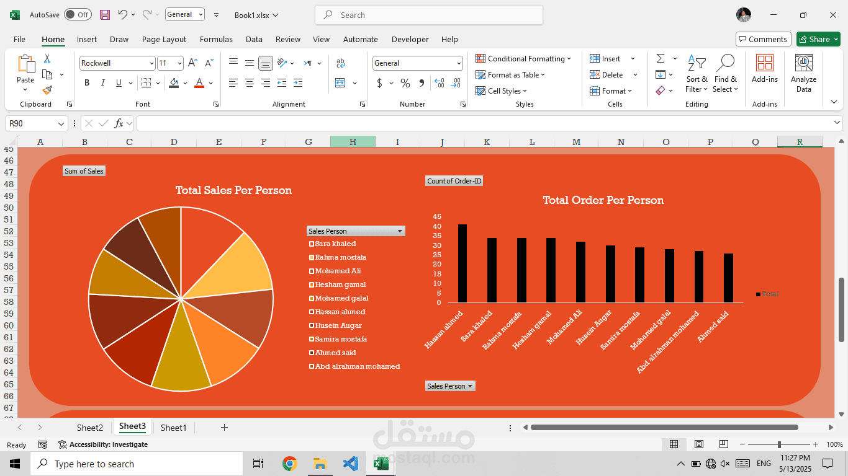Toggle the Hesham gamal legend checkbox

[312, 284]
